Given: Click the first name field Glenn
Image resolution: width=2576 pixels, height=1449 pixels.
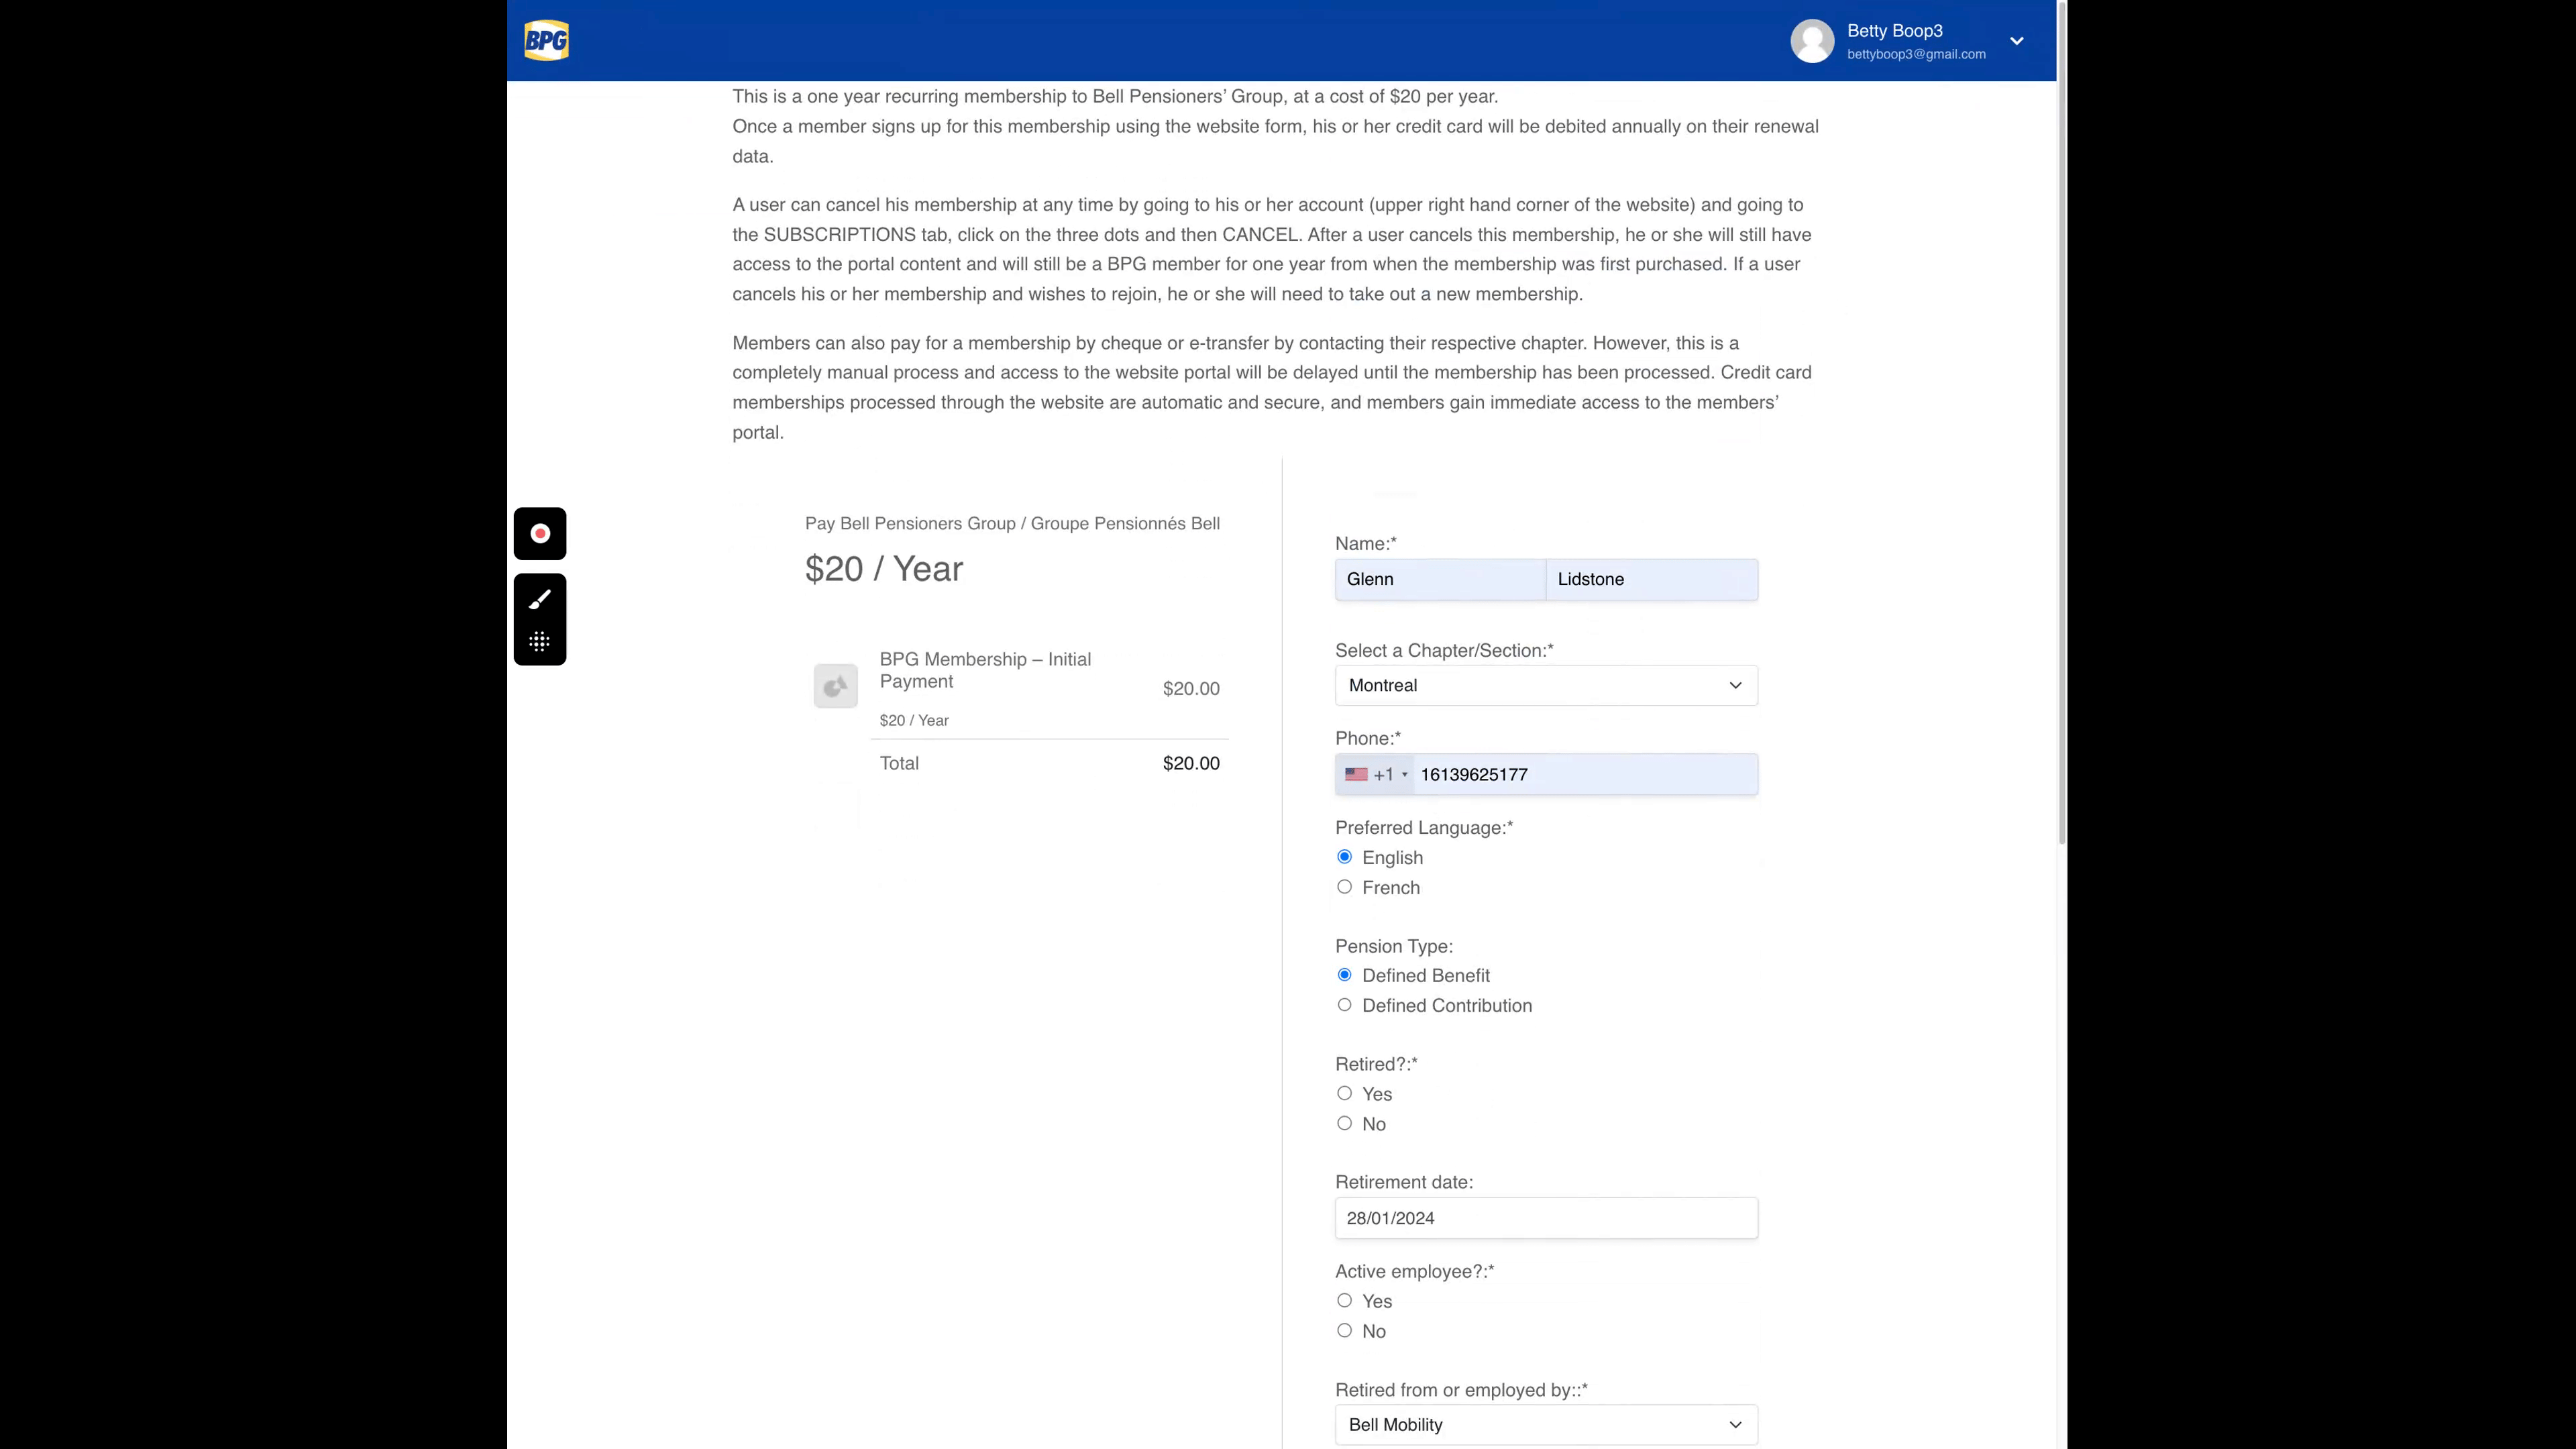Looking at the screenshot, I should [x=1440, y=579].
